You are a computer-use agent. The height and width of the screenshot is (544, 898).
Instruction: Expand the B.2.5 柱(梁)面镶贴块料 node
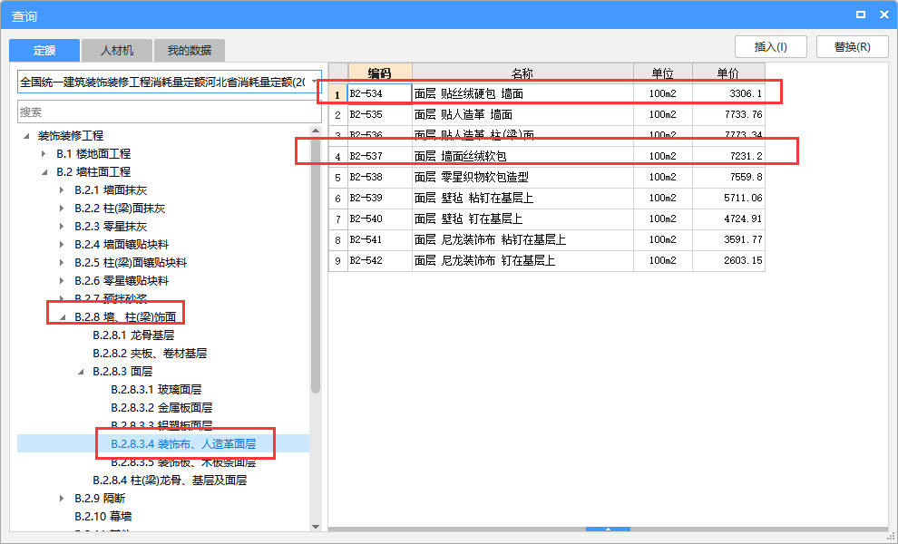click(x=62, y=263)
